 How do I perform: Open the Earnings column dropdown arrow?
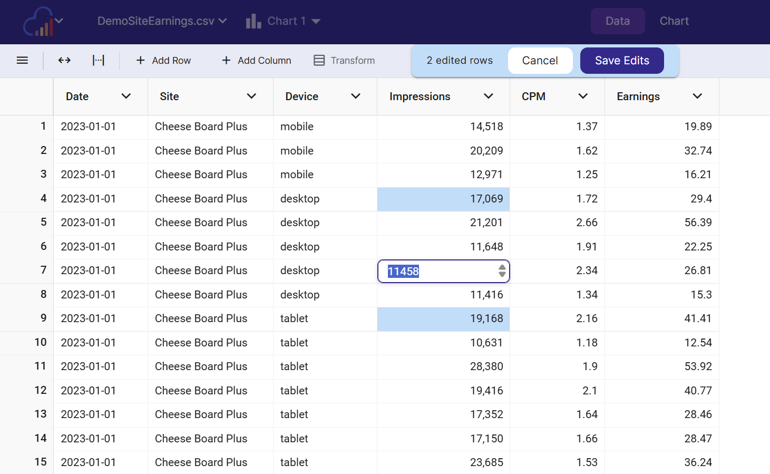tap(697, 96)
